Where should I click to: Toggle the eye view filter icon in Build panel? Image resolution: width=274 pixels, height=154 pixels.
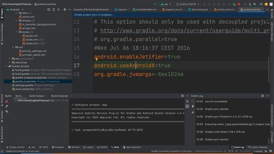(7, 111)
